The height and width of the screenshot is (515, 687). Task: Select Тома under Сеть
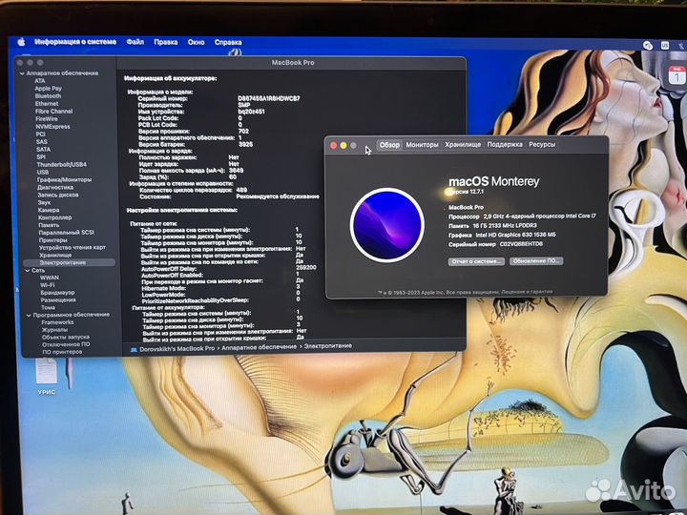pyautogui.click(x=48, y=307)
